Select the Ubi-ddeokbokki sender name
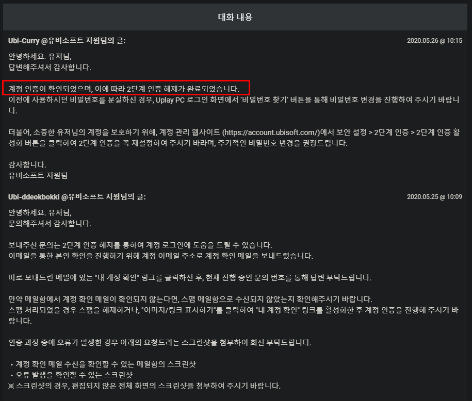Screen dimensions: 472x401 [34, 197]
